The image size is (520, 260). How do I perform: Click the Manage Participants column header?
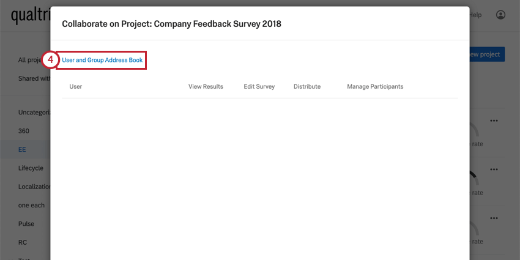point(375,86)
